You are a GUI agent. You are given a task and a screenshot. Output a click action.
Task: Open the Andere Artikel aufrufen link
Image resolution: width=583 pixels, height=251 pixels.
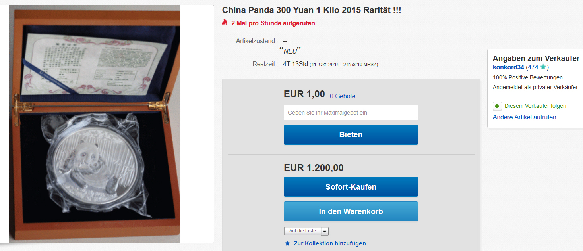point(525,117)
